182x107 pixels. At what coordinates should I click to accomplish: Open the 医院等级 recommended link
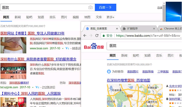point(148,72)
